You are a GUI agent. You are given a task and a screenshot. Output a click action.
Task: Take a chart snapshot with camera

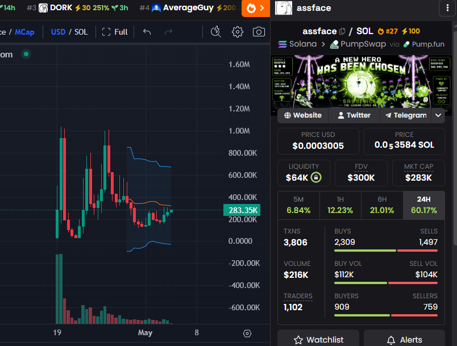pos(259,32)
